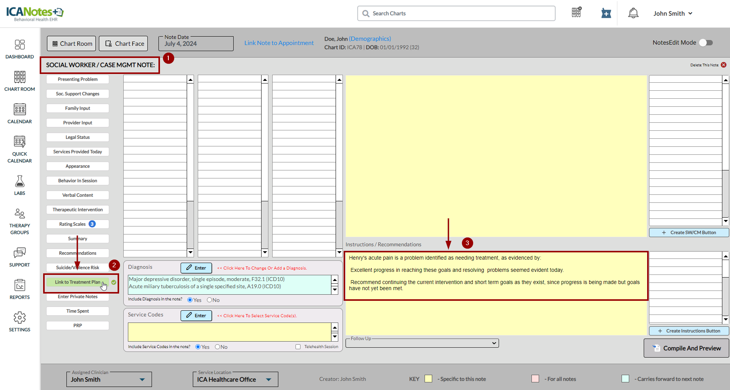Toggle NotesEdit Mode switch
The width and height of the screenshot is (730, 390).
706,43
